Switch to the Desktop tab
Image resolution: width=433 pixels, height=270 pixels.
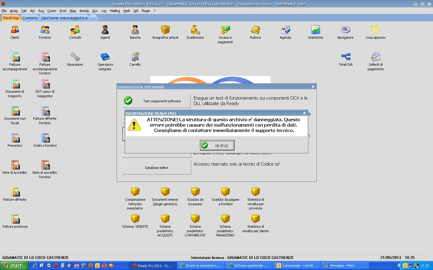point(11,18)
